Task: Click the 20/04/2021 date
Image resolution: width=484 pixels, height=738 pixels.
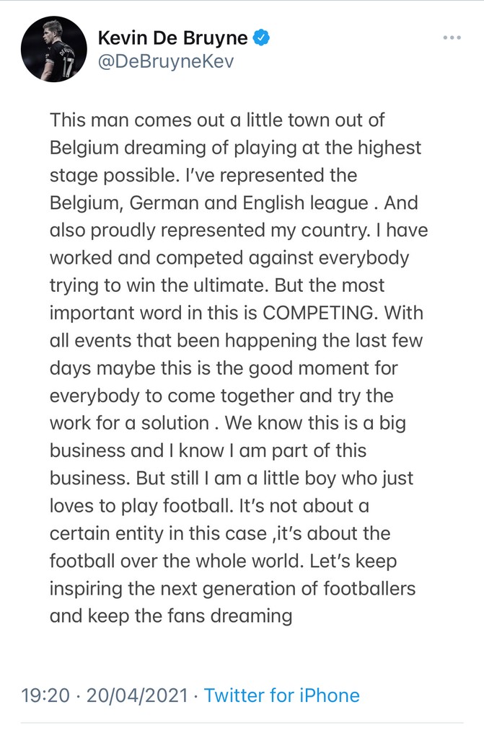Action: [x=138, y=695]
